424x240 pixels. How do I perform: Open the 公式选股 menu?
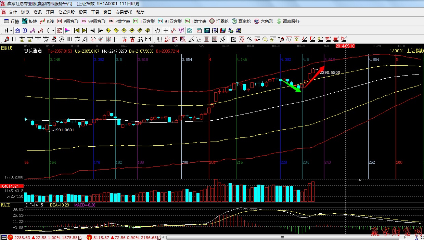tap(66, 12)
